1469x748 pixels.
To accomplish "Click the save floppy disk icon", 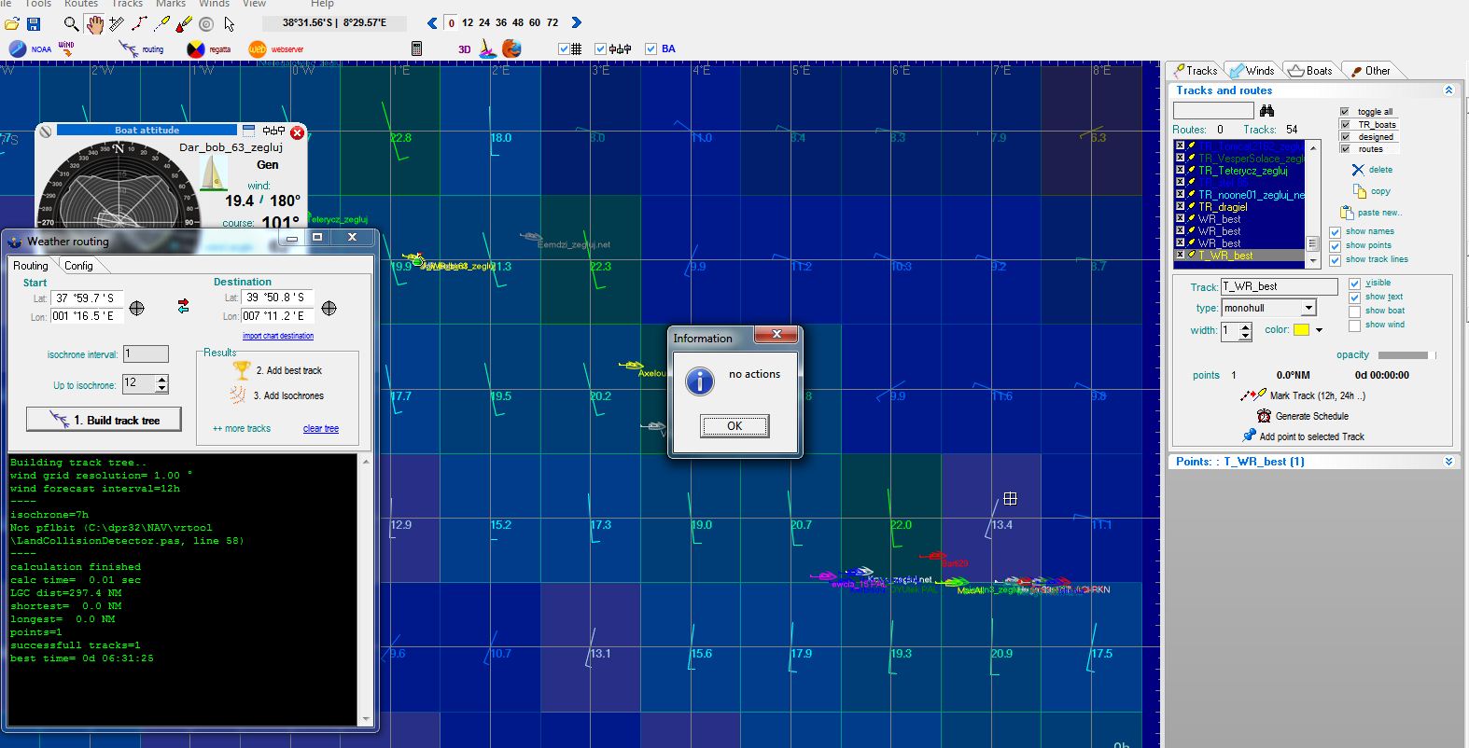I will click(x=34, y=23).
